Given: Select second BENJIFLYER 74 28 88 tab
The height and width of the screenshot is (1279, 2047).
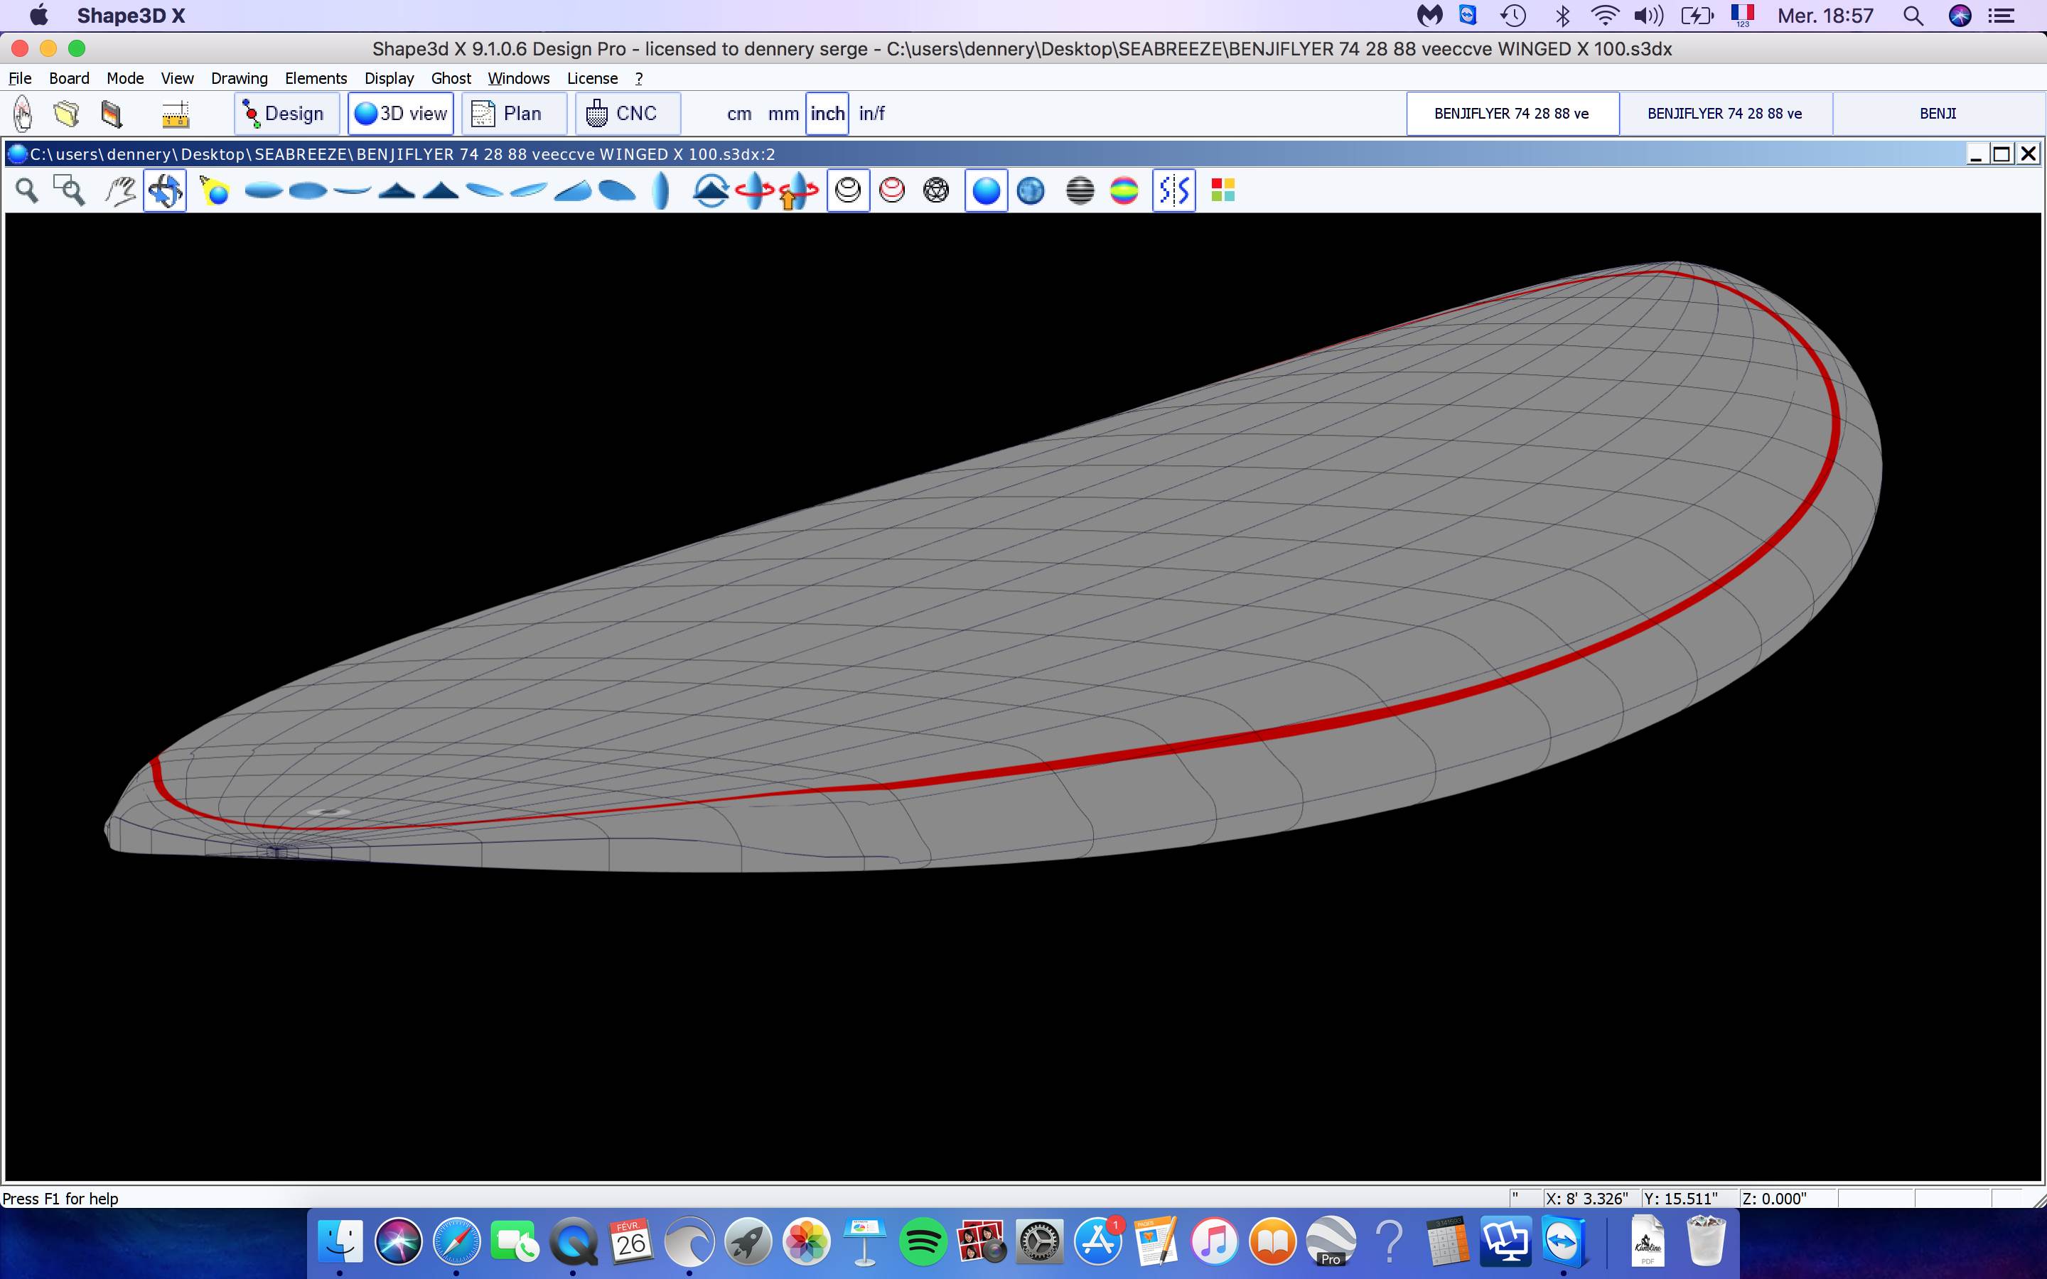Looking at the screenshot, I should [x=1724, y=114].
